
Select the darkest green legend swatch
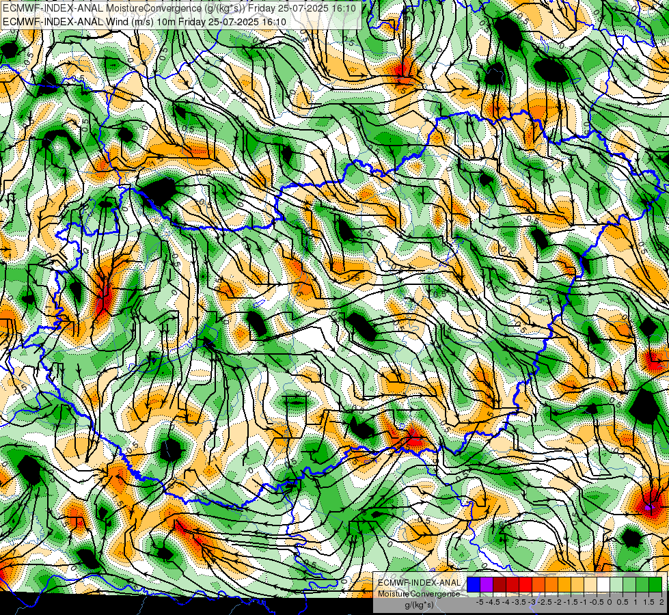(x=655, y=584)
